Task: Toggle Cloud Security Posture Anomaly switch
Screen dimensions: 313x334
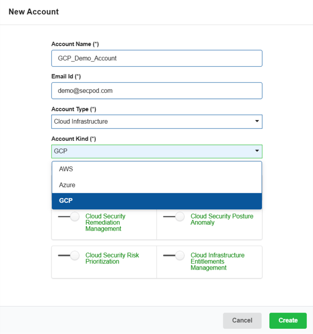Action: click(x=174, y=217)
